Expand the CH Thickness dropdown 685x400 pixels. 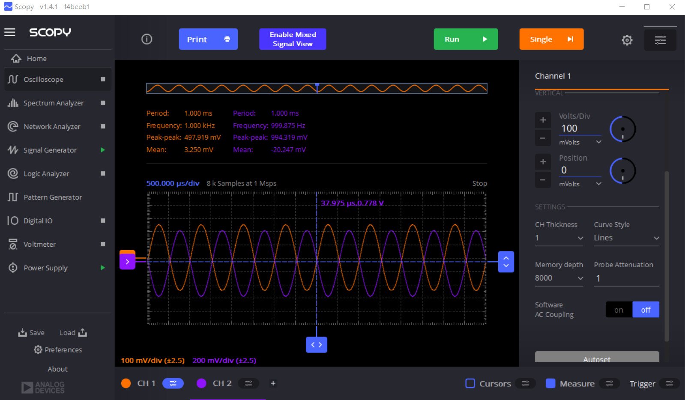[x=559, y=238]
